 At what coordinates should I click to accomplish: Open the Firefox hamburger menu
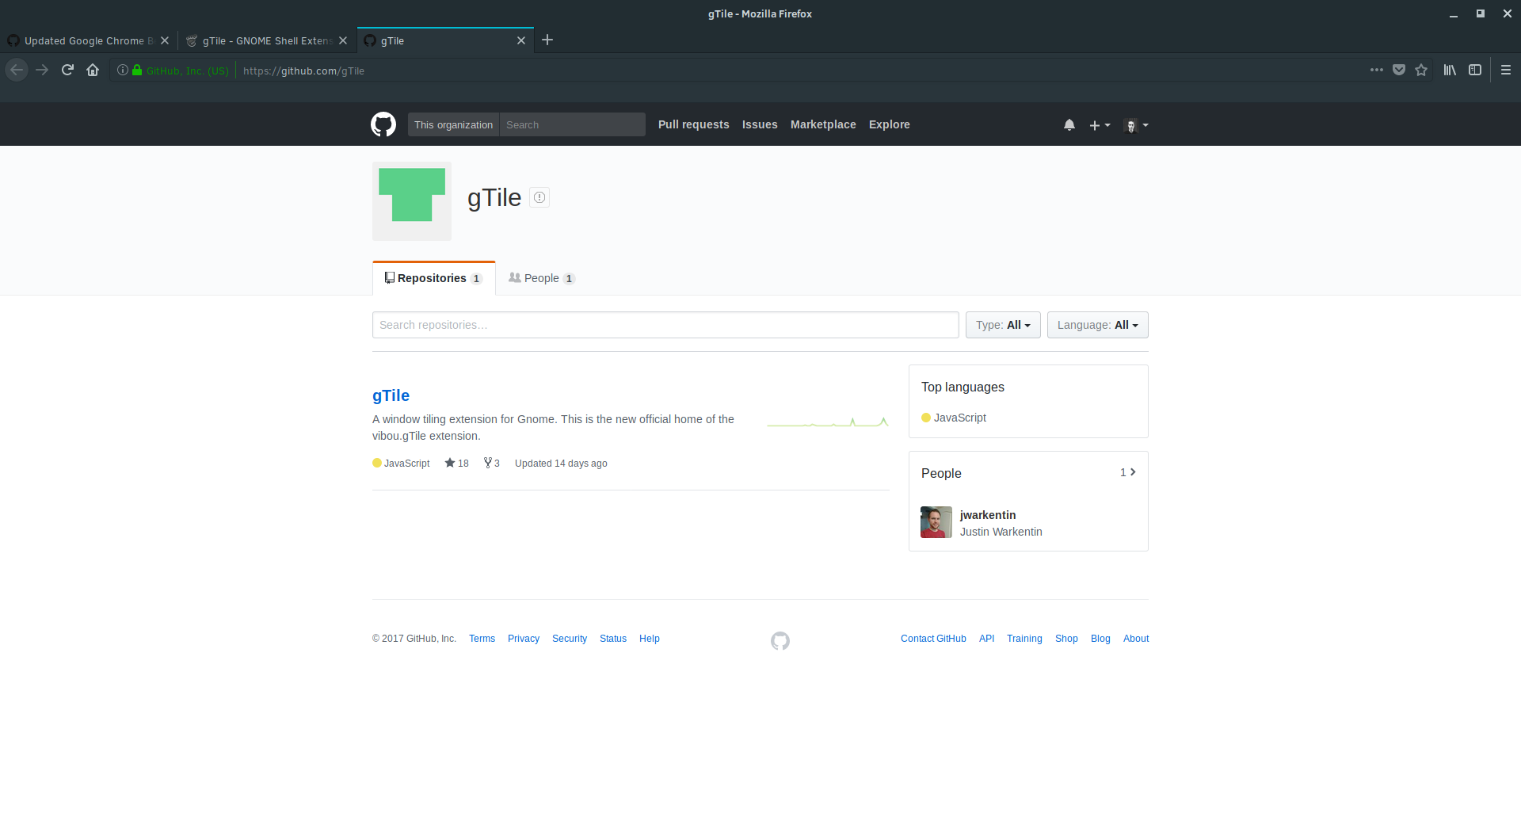1506,70
